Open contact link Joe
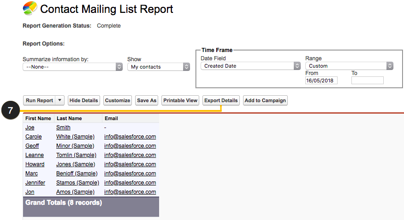Viewport: 404px width, 220px height. tap(30, 127)
